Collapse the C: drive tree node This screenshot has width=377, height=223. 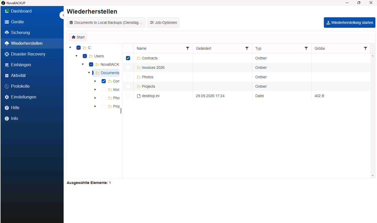coord(70,48)
